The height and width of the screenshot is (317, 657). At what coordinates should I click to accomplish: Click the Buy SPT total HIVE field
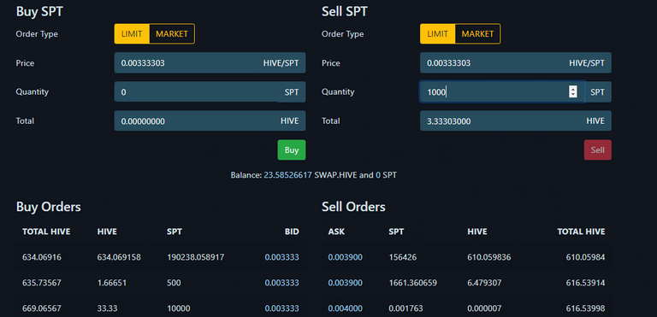pos(210,121)
